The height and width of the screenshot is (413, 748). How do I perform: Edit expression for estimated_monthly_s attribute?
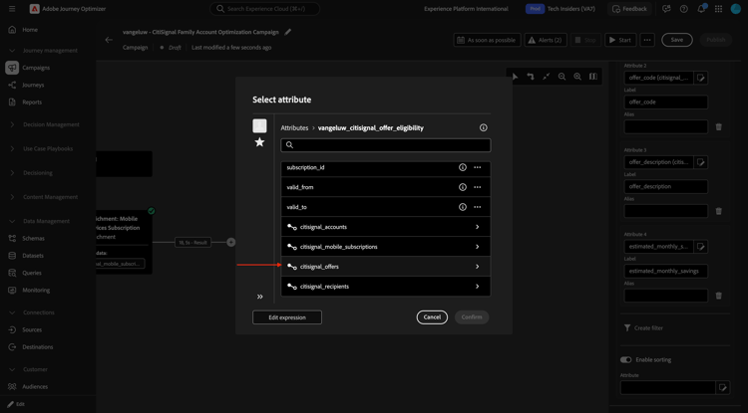click(700, 247)
